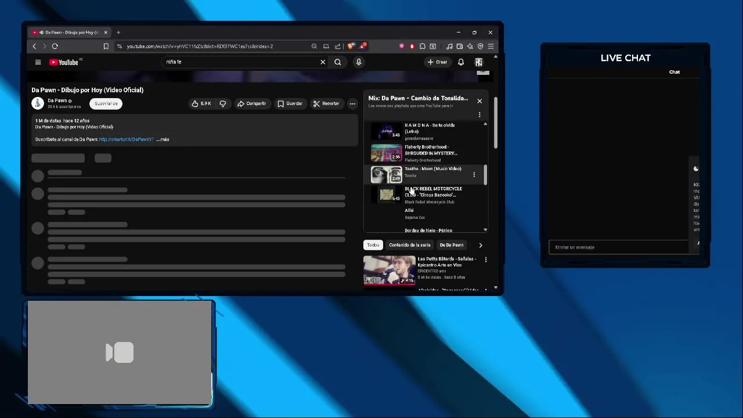Image resolution: width=743 pixels, height=418 pixels.
Task: Clip the video with Recortar
Action: click(326, 103)
